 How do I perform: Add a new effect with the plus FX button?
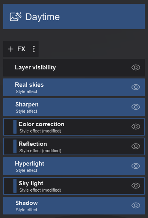[17, 49]
